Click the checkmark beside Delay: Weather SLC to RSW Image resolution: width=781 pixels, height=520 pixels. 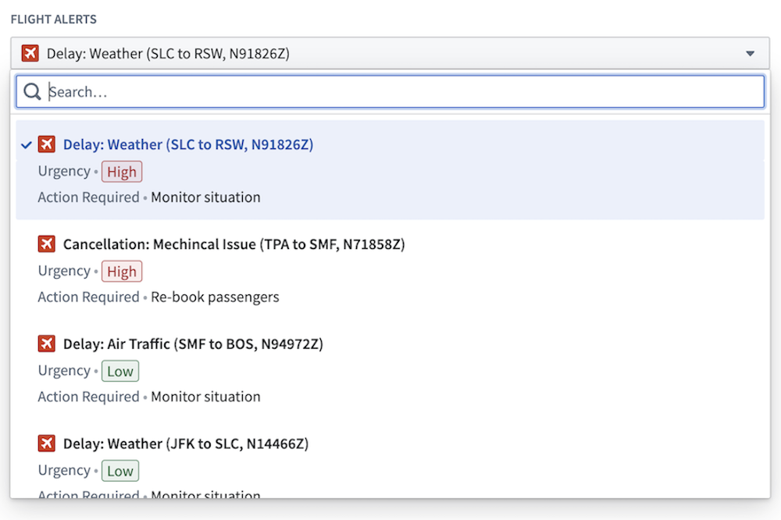27,145
